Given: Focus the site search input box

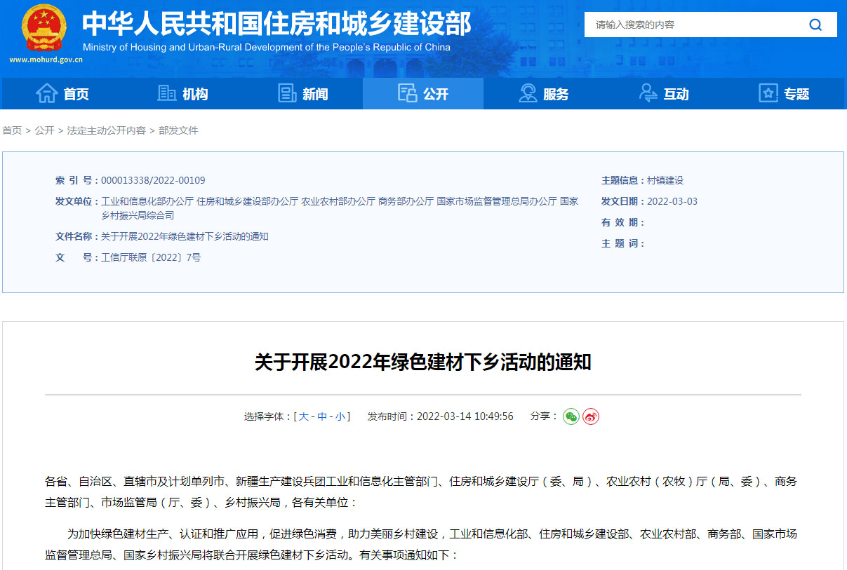Looking at the screenshot, I should point(695,25).
